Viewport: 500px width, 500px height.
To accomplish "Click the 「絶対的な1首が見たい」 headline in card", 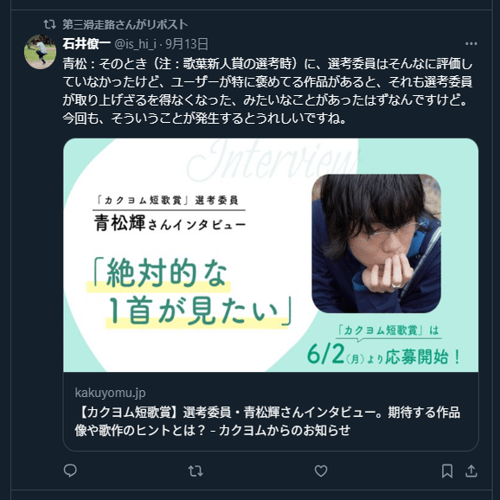I will point(189,292).
